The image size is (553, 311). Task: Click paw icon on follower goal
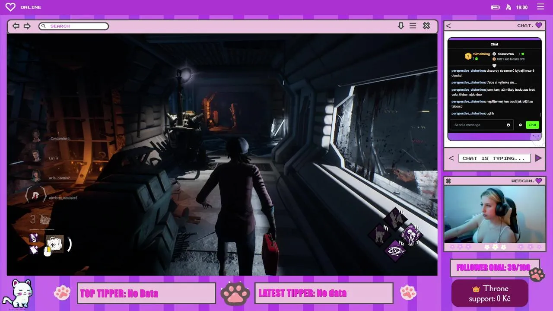pos(537,274)
